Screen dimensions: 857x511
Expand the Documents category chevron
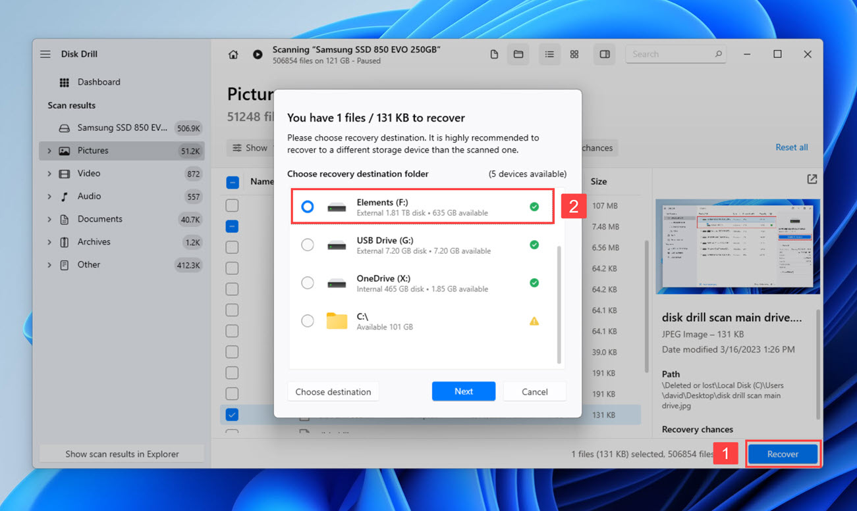click(49, 219)
